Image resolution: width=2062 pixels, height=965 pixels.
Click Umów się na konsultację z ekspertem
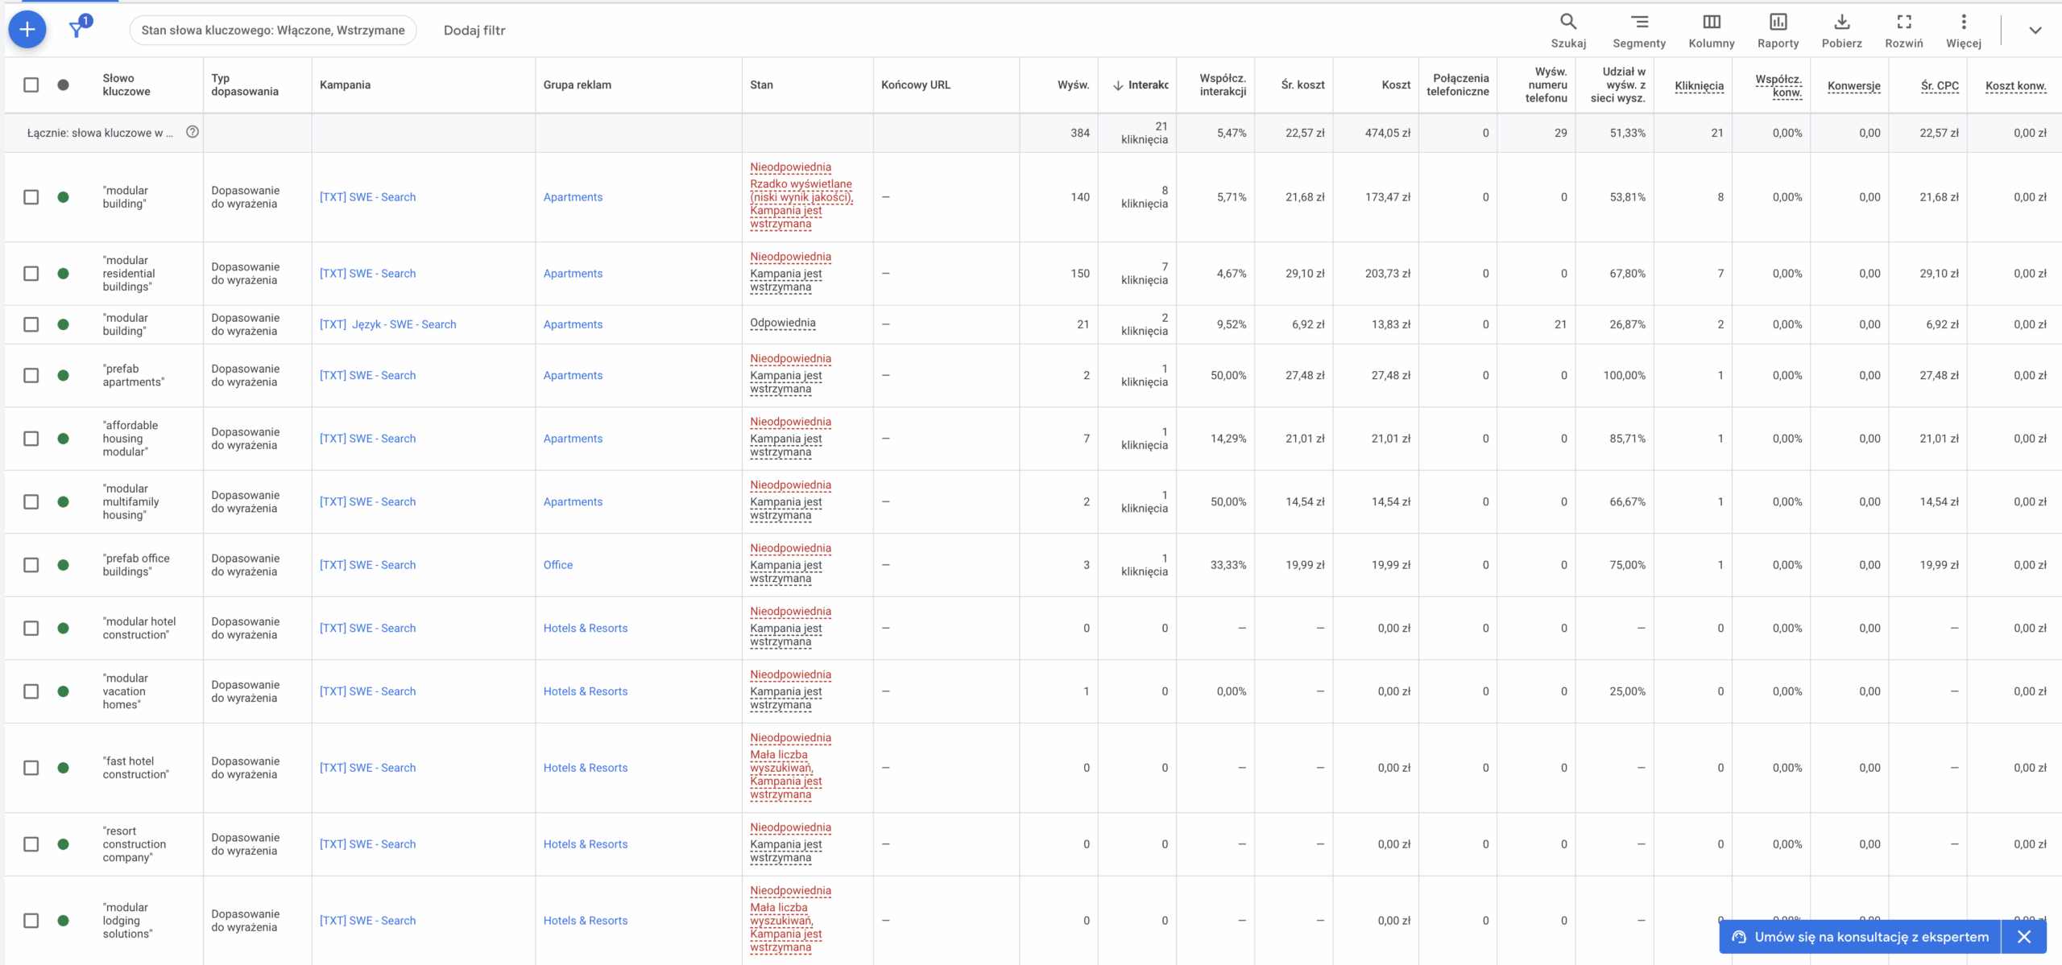pos(1871,937)
